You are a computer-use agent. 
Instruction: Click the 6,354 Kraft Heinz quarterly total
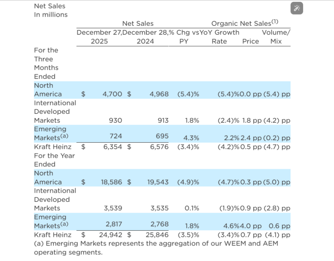tap(112, 147)
